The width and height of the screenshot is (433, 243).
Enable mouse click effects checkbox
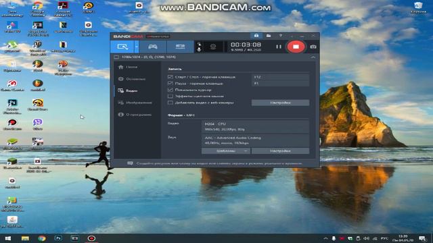pyautogui.click(x=170, y=96)
